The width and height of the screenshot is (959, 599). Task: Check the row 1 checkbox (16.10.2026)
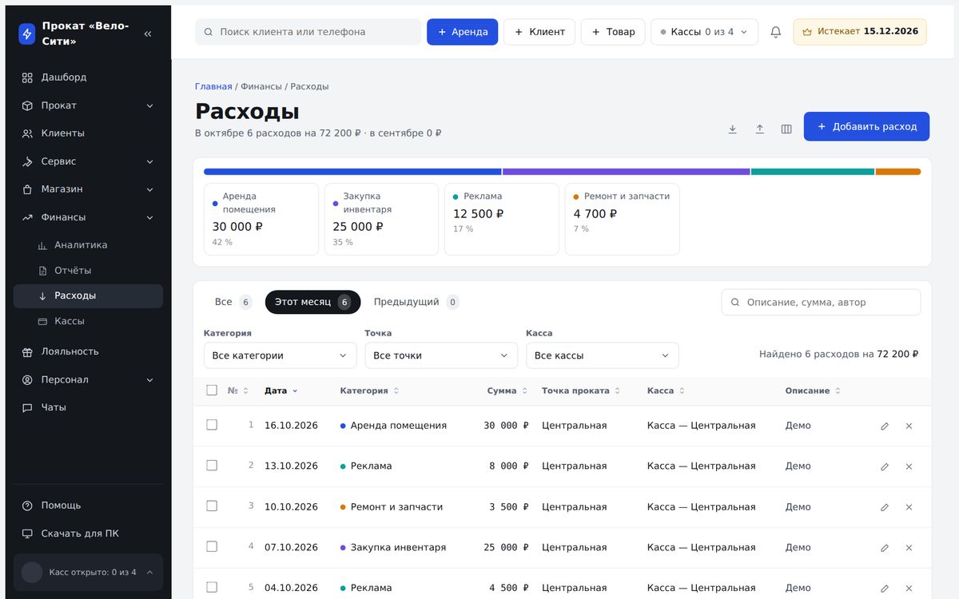(212, 425)
